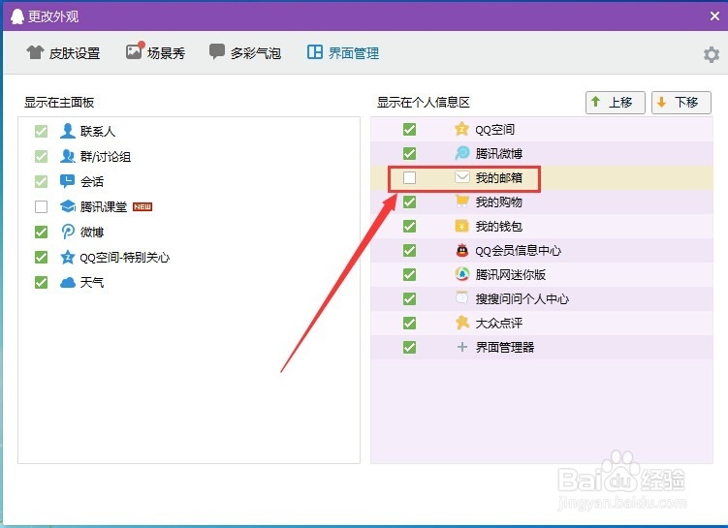Click the QQ空间 yellow star icon

coord(461,129)
